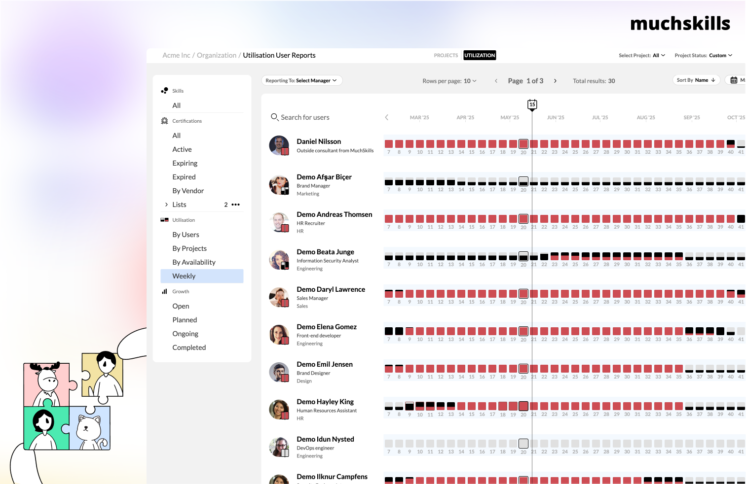Select the Weekly view under Utilisation
The width and height of the screenshot is (746, 484).
pos(184,276)
